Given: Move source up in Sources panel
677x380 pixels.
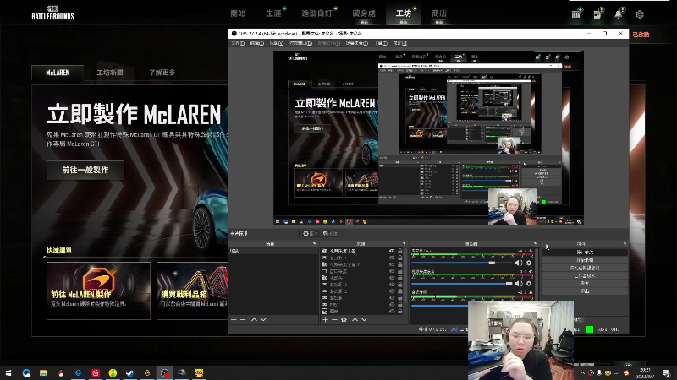Looking at the screenshot, I should (x=355, y=320).
